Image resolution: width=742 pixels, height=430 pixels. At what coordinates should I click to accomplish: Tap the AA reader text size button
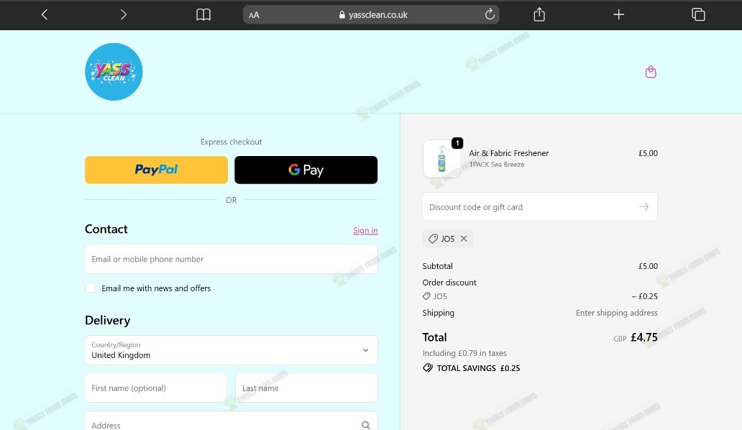254,15
